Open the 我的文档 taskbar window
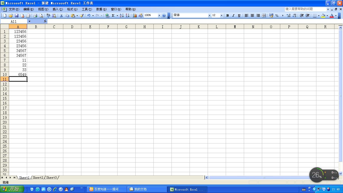 tap(147, 189)
